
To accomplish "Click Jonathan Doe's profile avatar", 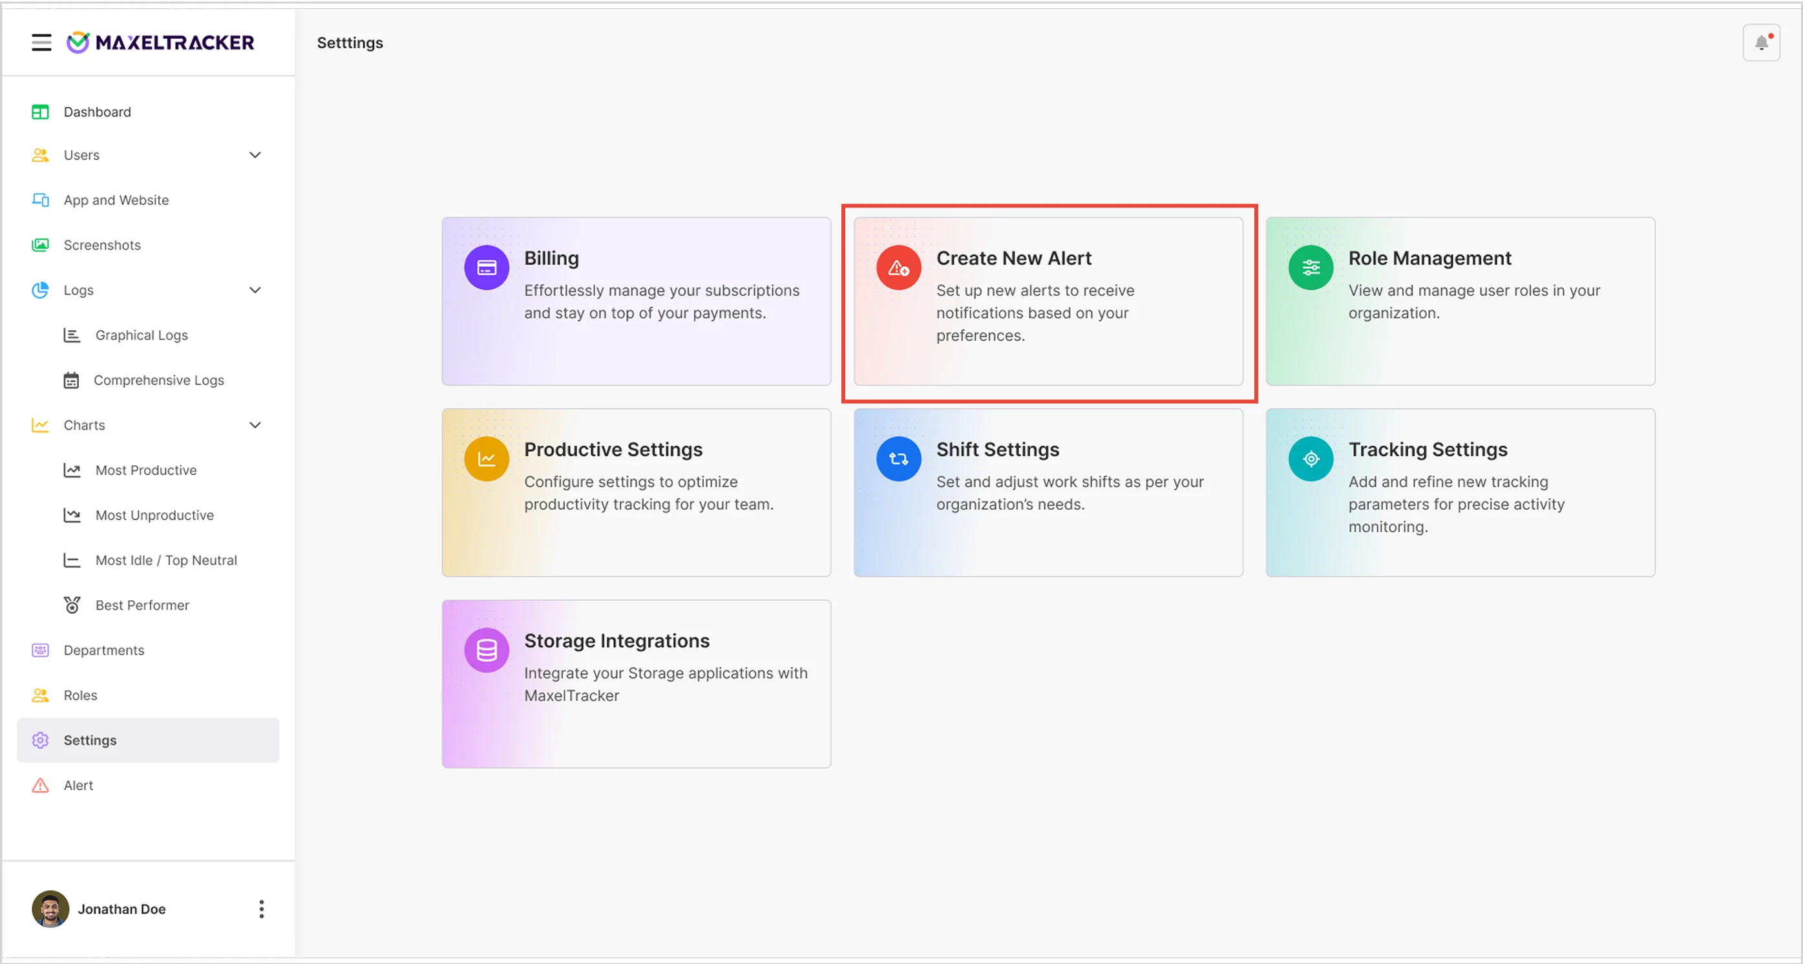I will click(x=50, y=908).
